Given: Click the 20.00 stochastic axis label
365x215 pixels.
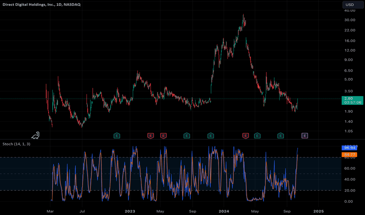Looking at the screenshot, I should click(350, 190).
